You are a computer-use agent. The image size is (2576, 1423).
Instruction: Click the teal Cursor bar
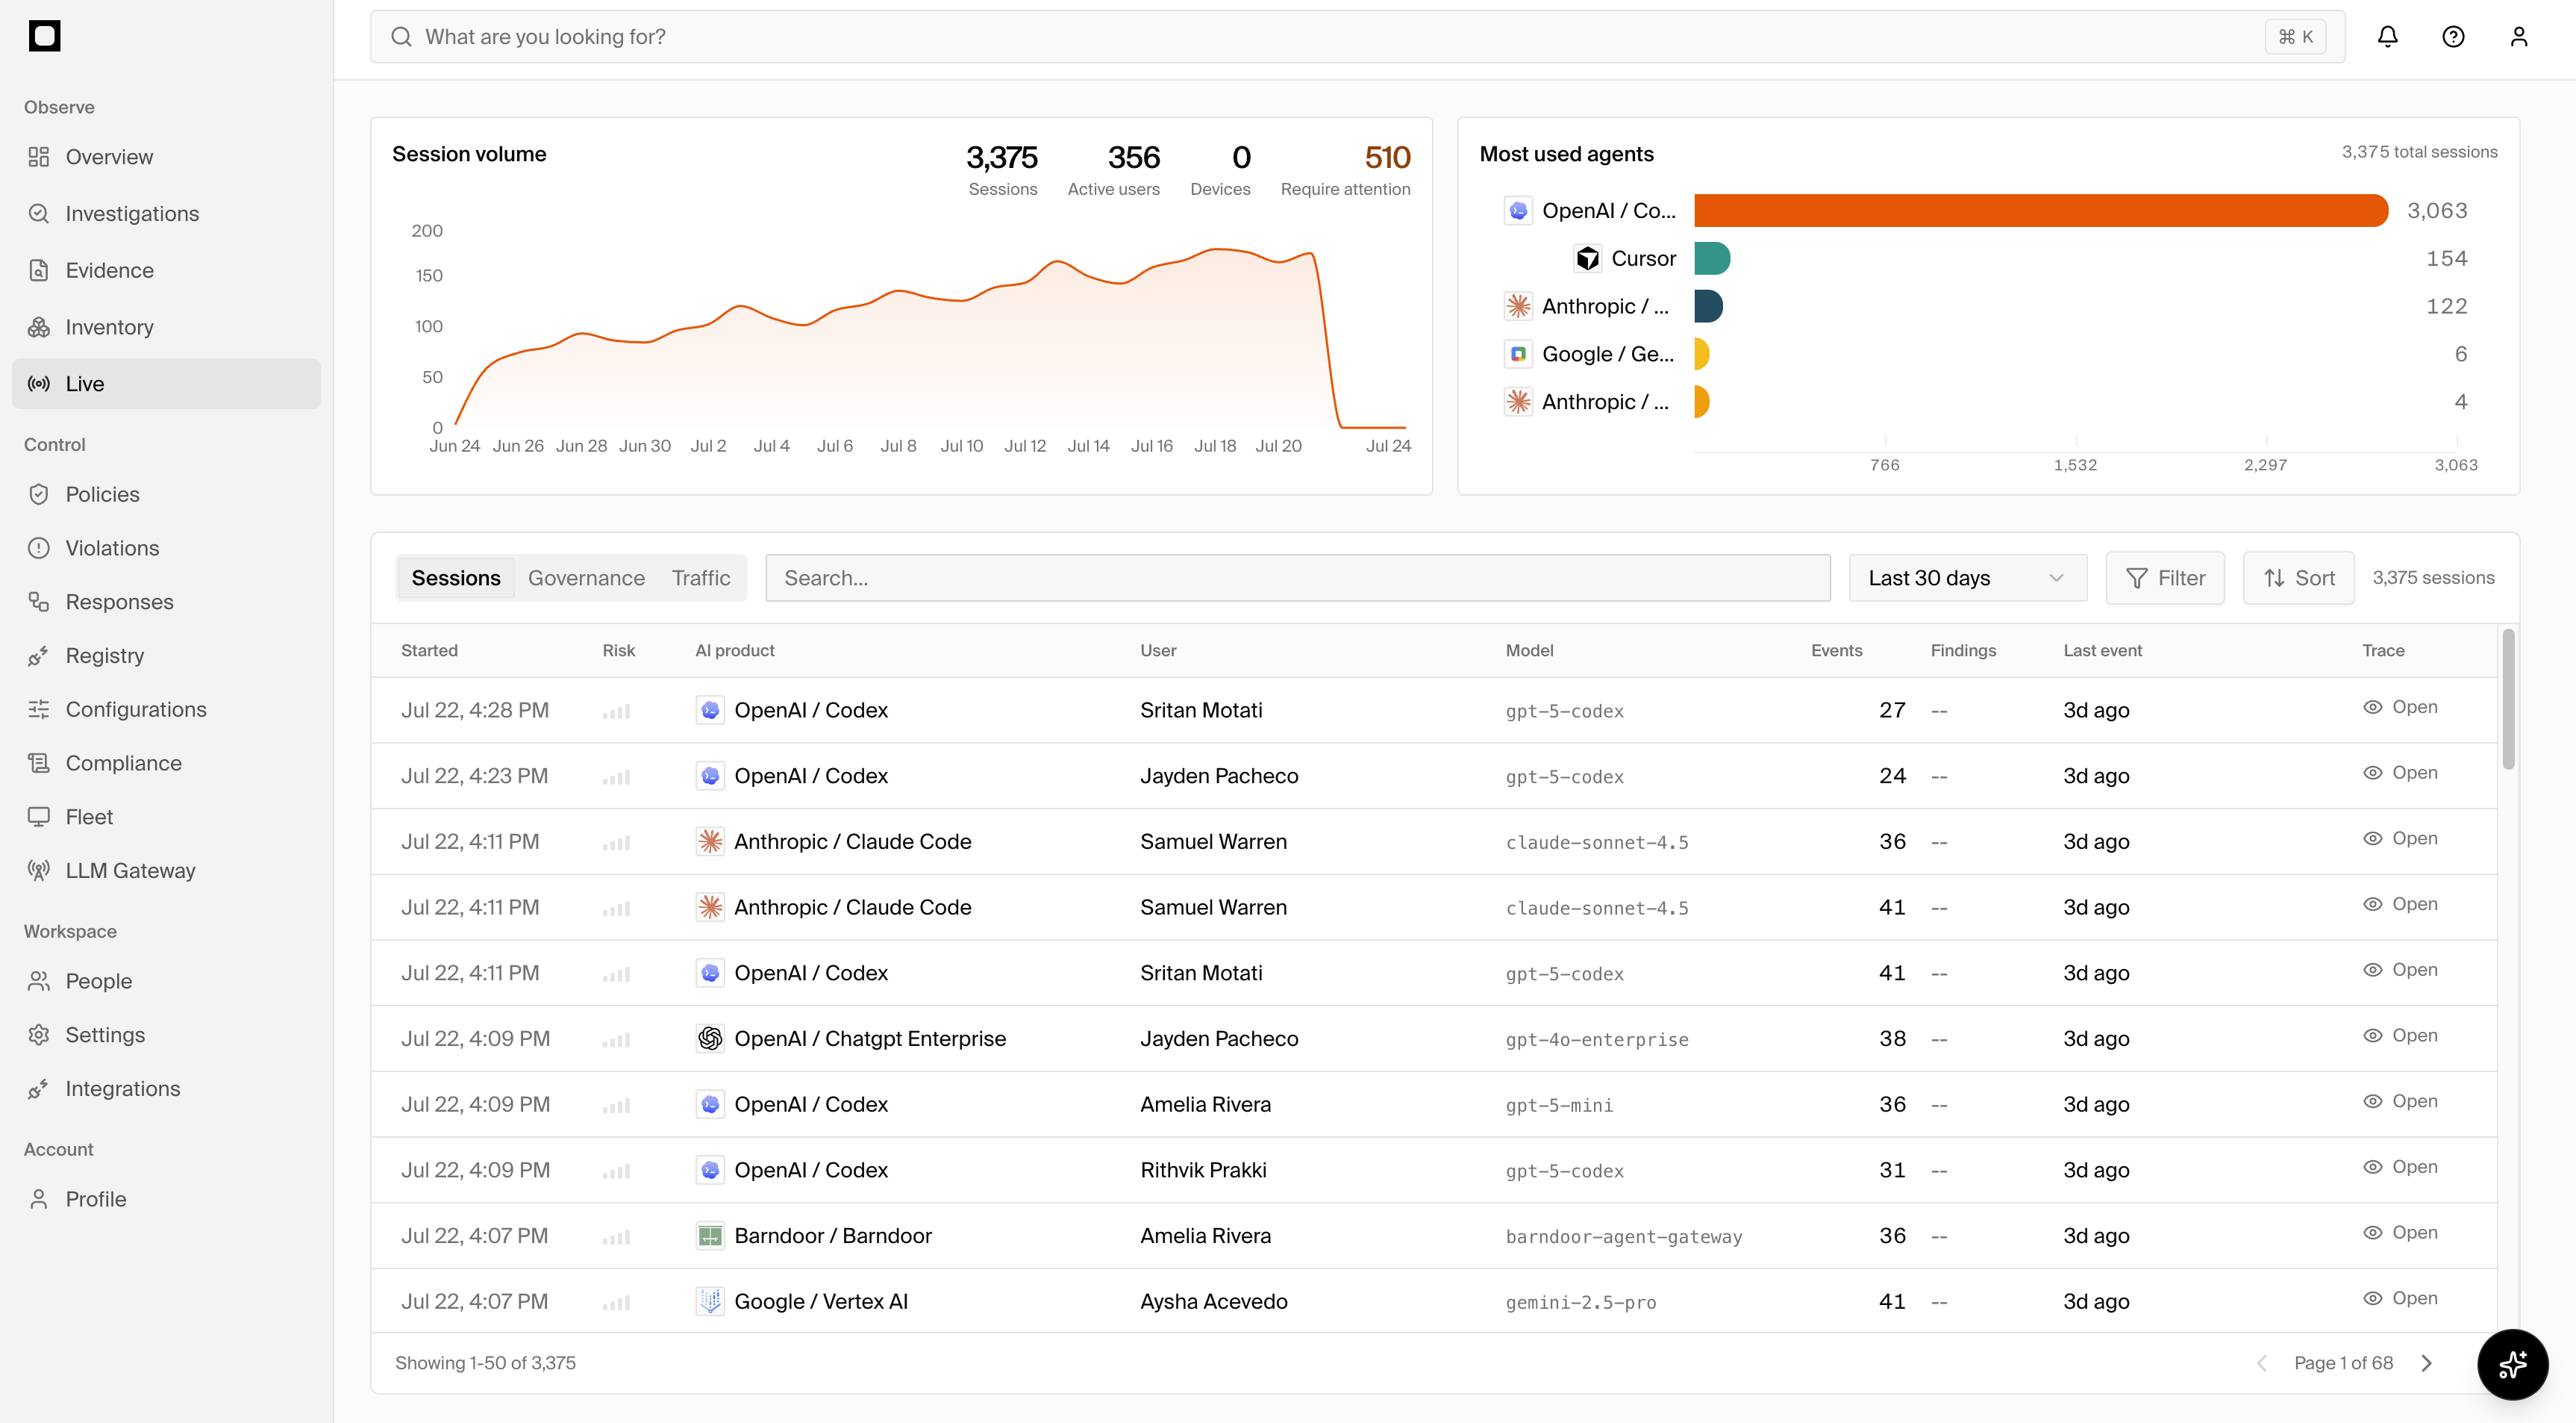click(1712, 258)
